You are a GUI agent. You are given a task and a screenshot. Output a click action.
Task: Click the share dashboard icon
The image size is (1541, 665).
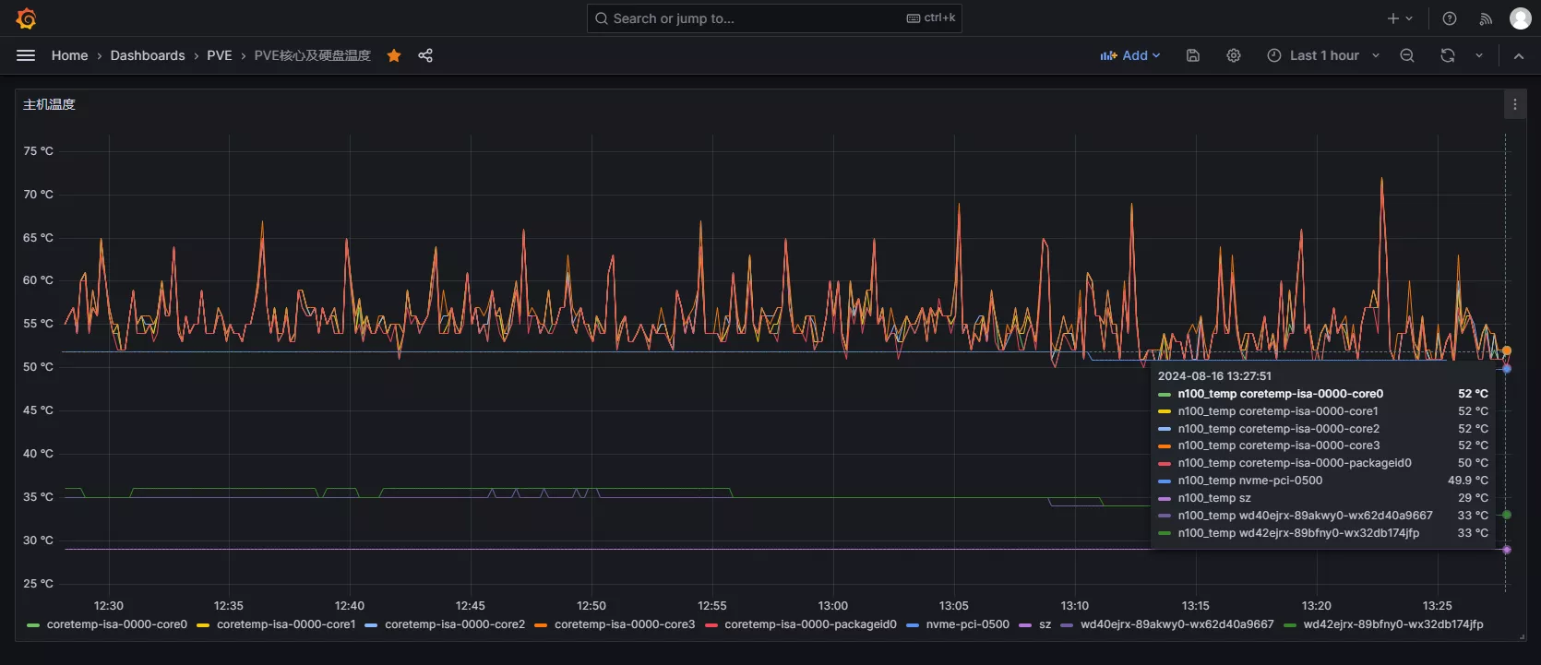point(425,55)
